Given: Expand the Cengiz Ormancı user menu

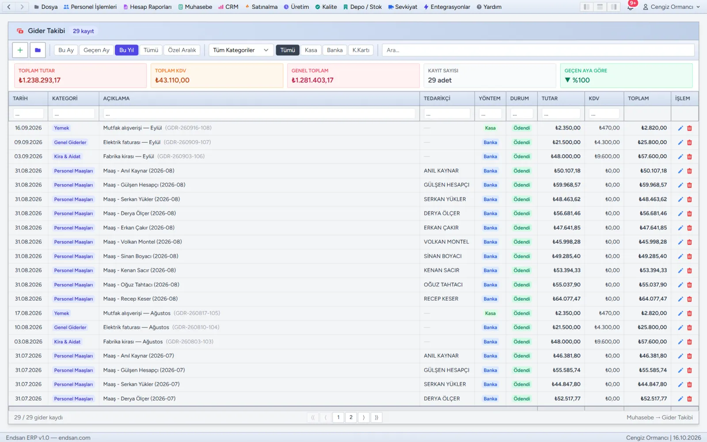Looking at the screenshot, I should 671,7.
